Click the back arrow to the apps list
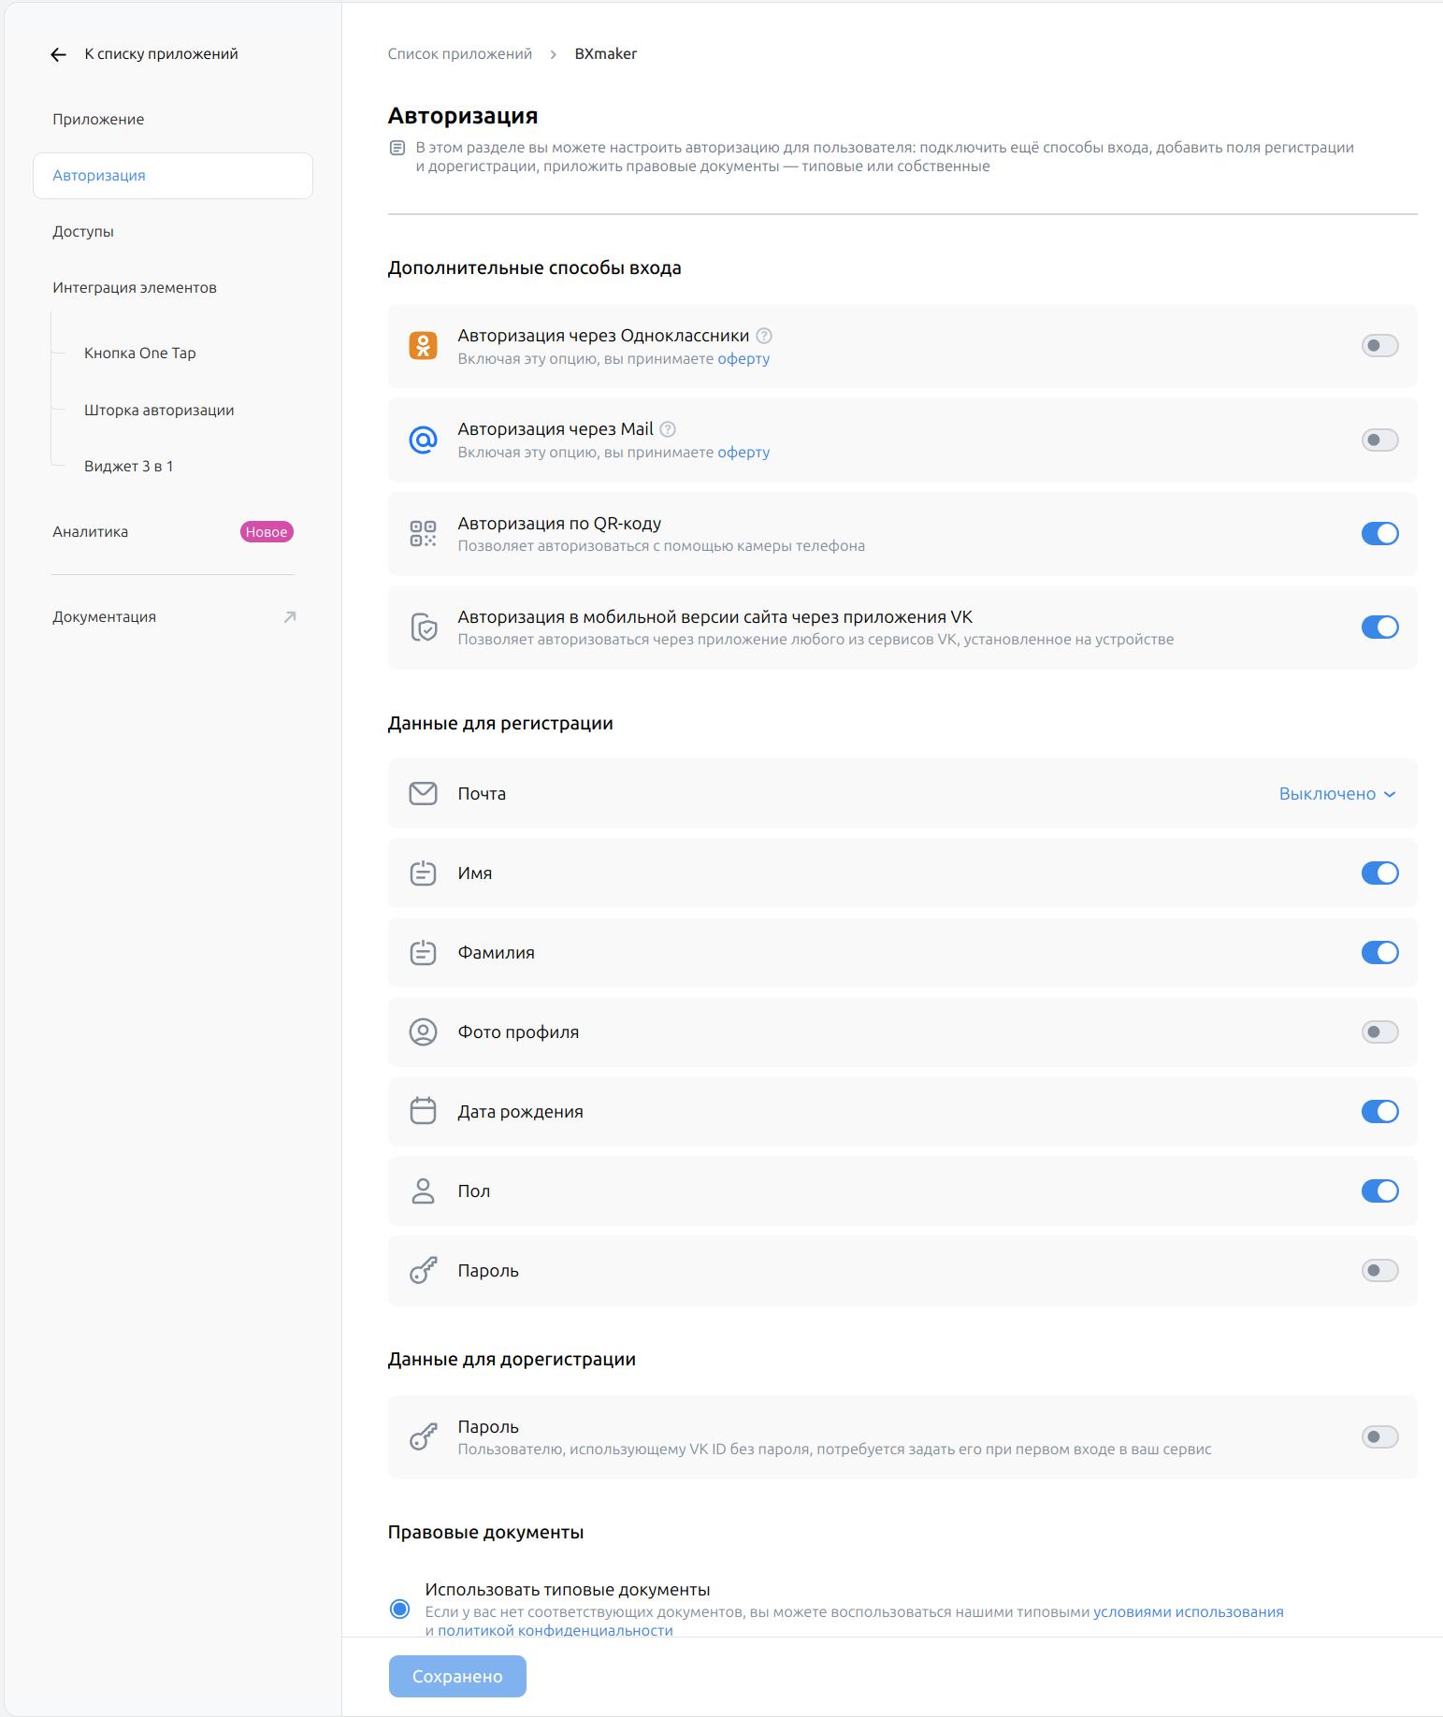The image size is (1443, 1717). coord(58,55)
